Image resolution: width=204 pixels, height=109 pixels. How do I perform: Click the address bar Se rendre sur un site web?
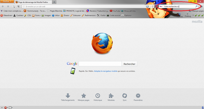(x=83, y=6)
